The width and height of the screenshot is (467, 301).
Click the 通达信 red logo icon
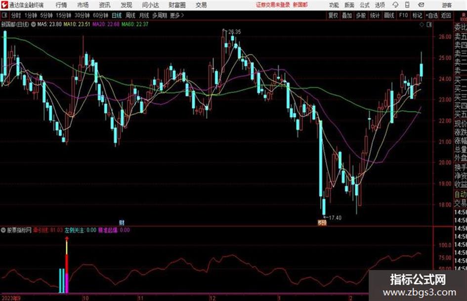click(x=5, y=5)
